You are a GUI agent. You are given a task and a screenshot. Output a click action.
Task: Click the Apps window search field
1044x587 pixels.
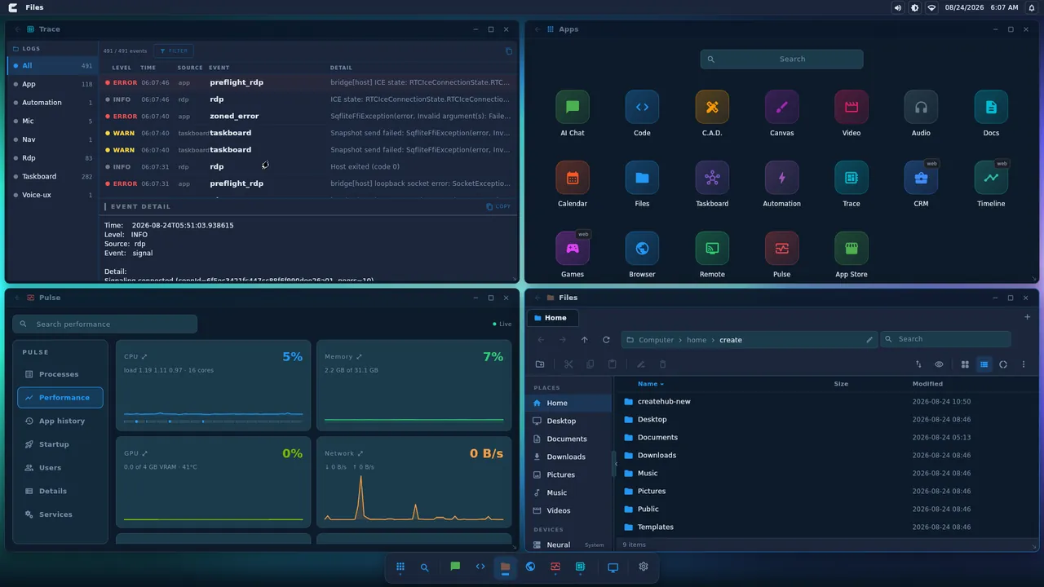(781, 59)
